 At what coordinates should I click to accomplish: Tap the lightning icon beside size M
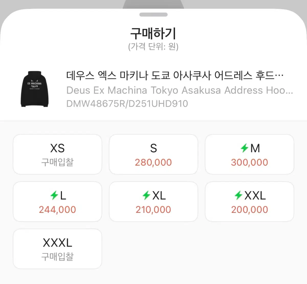pos(245,148)
